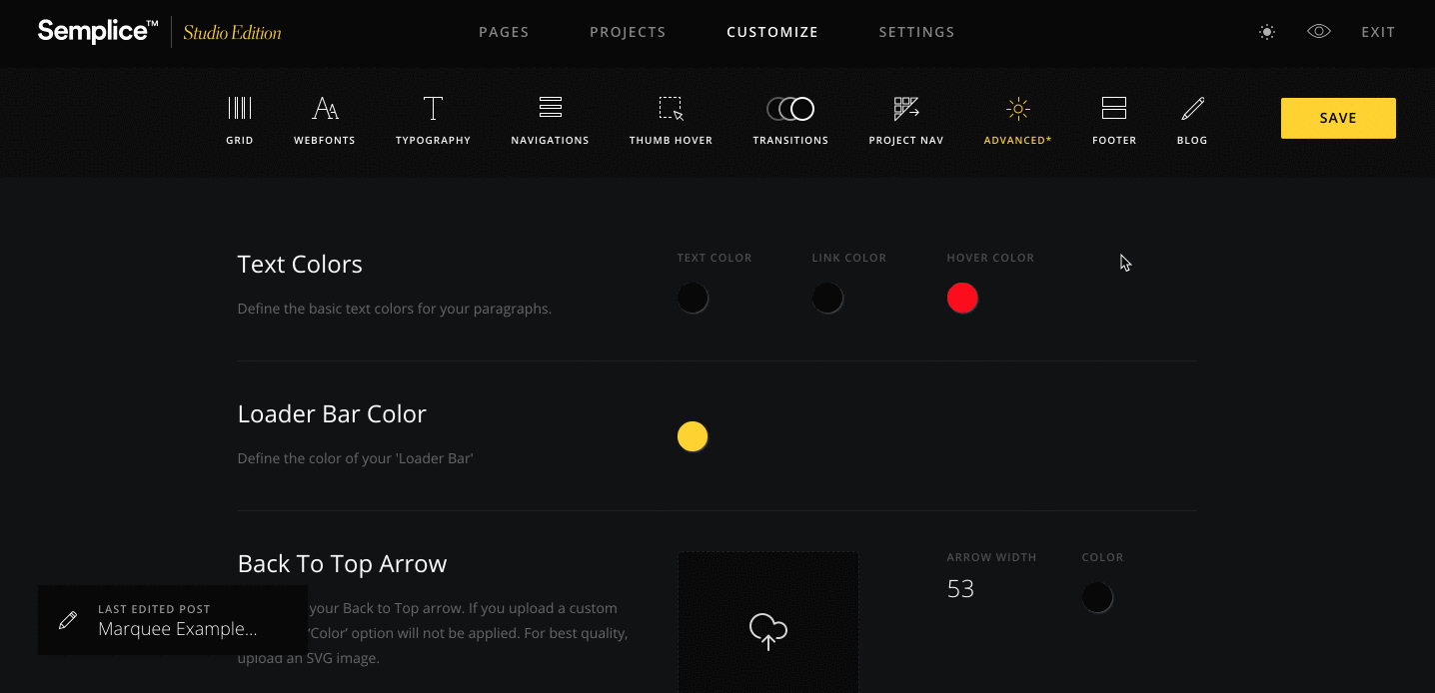This screenshot has width=1435, height=693.
Task: Click the pencil icon in last edited post
Action: (68, 620)
